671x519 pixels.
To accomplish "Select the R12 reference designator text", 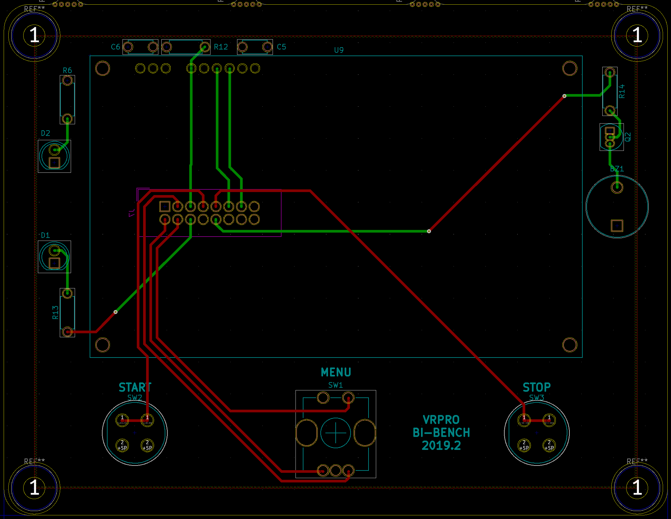I will 221,47.
